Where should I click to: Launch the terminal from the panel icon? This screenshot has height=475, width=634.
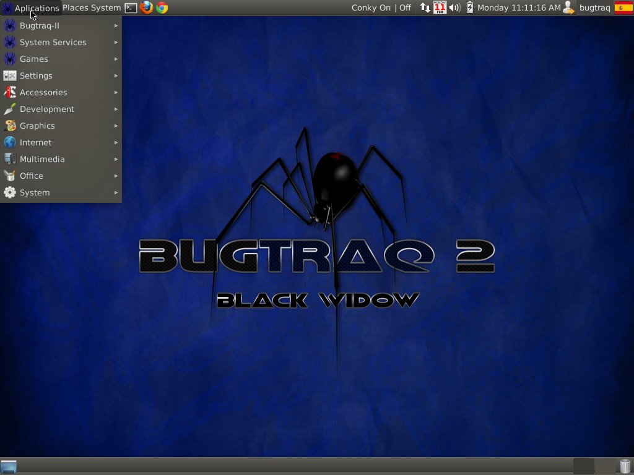[x=131, y=7]
